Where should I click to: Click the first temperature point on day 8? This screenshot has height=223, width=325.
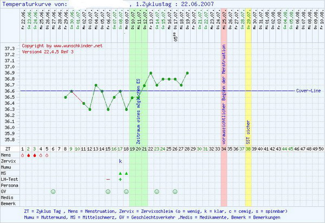(x=66, y=97)
